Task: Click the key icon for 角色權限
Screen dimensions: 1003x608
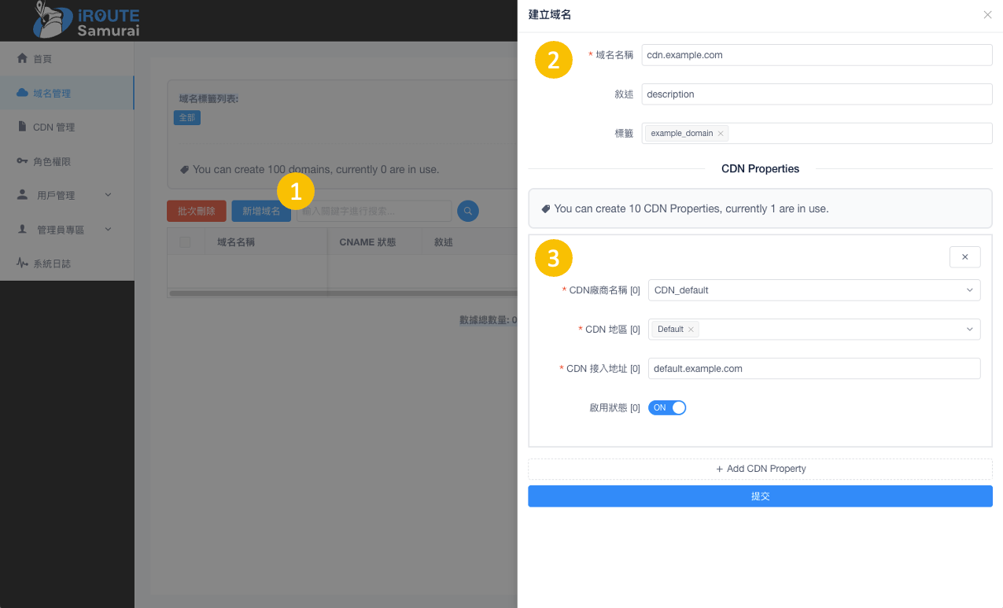Action: (x=22, y=161)
